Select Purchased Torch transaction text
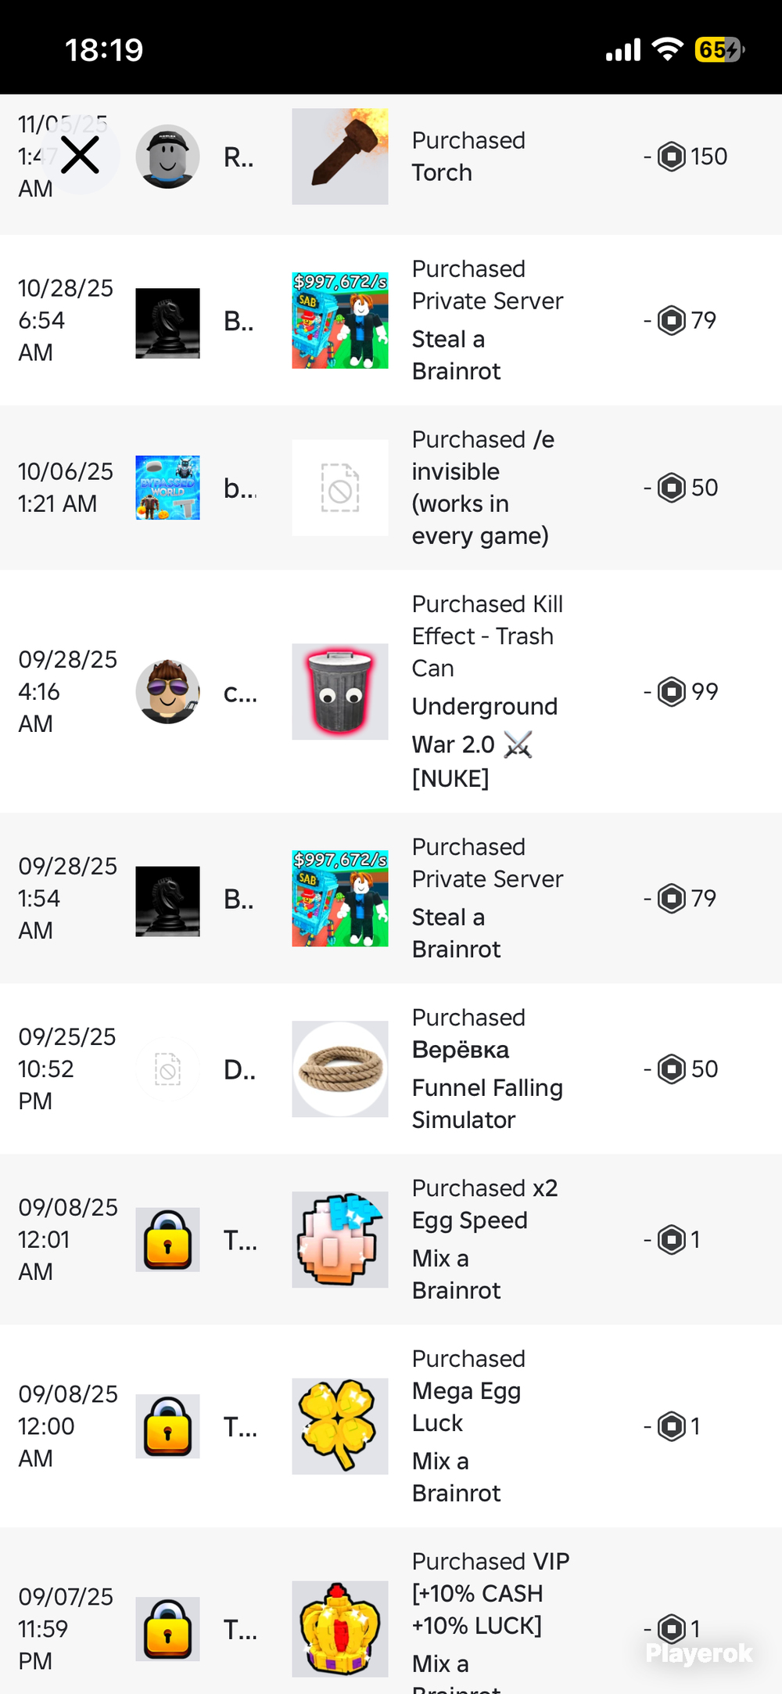Viewport: 782px width, 1694px height. point(469,157)
